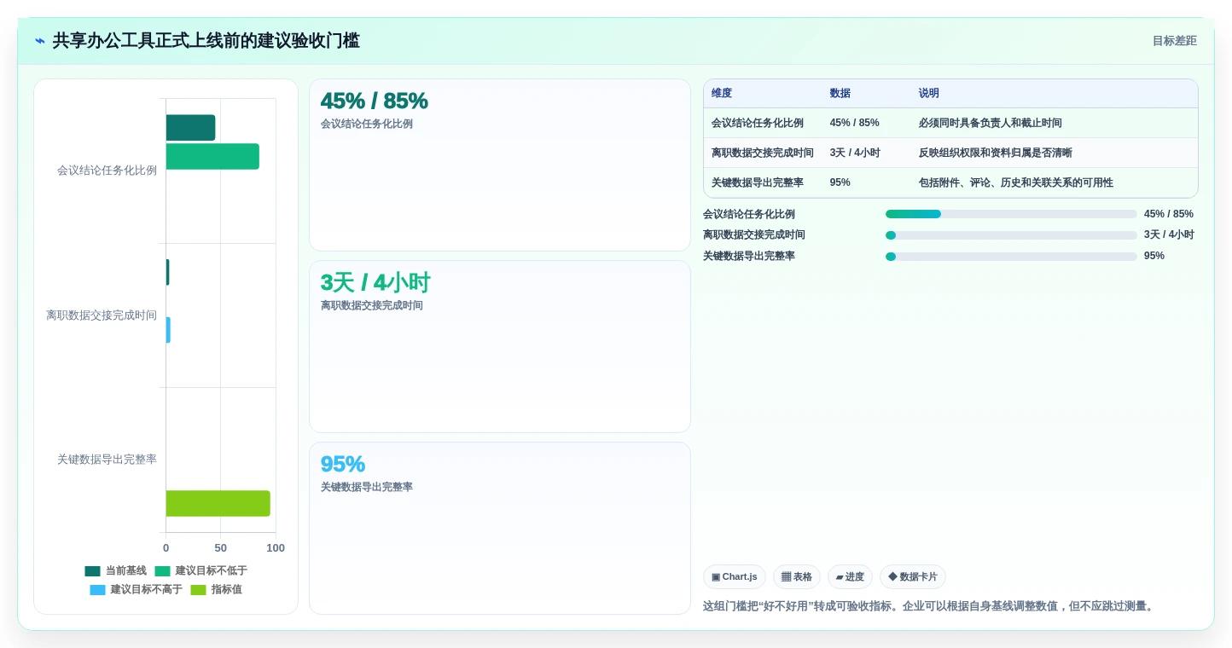Viewport: 1232px width, 648px height.
Task: Click the lightning icon beside the title
Action: pos(40,41)
